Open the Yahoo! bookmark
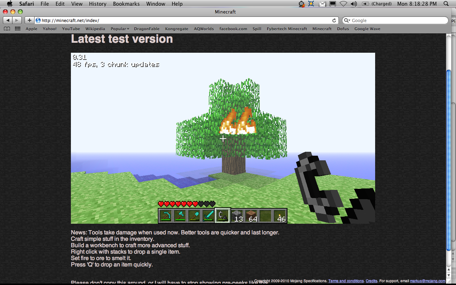Viewport: 456px width, 285px height. [50, 29]
